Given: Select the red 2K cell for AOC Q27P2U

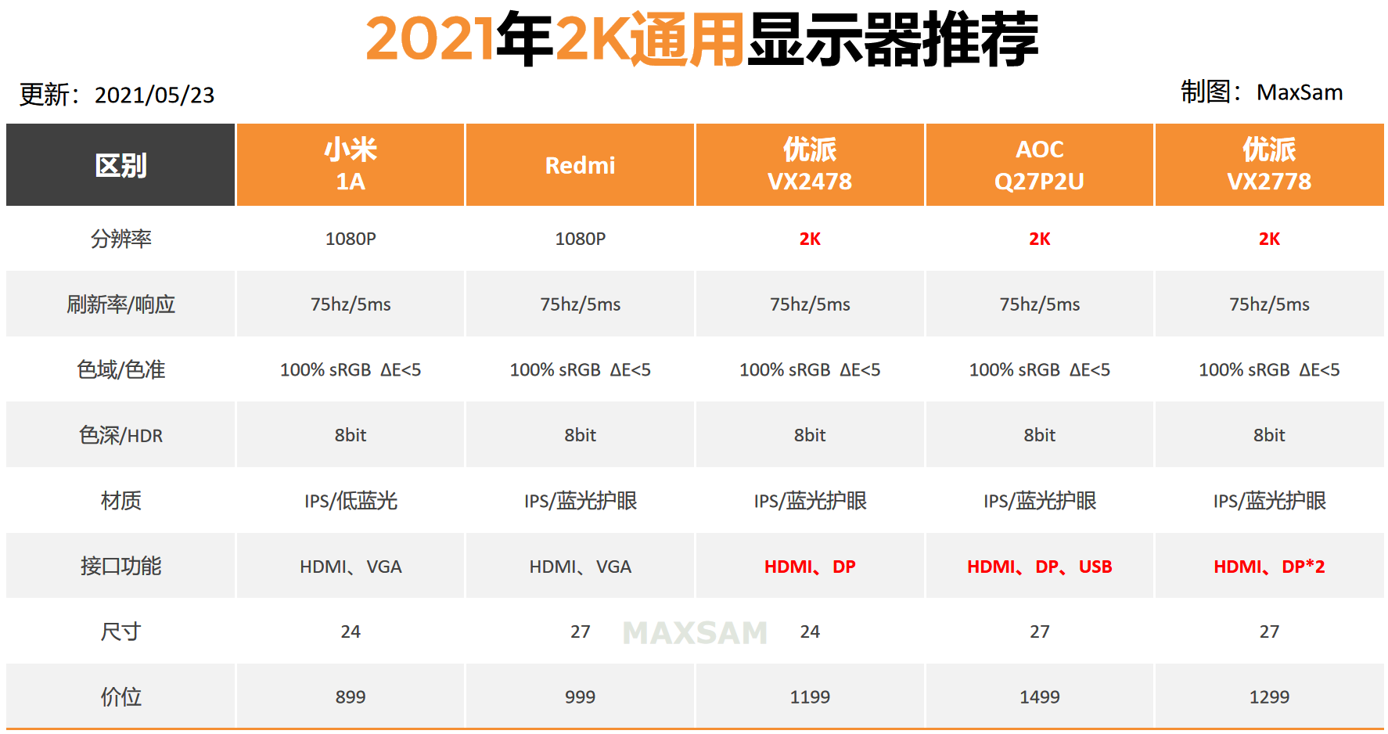Looking at the screenshot, I should 1039,239.
